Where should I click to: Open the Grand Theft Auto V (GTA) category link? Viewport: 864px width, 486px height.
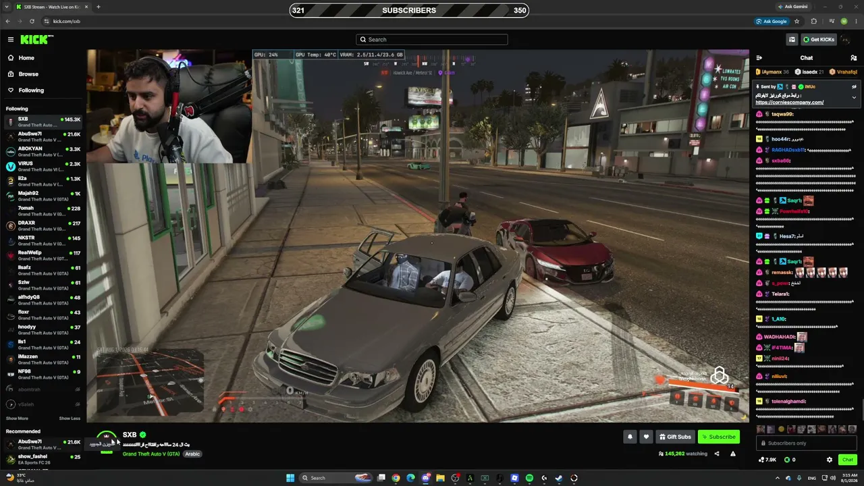151,454
